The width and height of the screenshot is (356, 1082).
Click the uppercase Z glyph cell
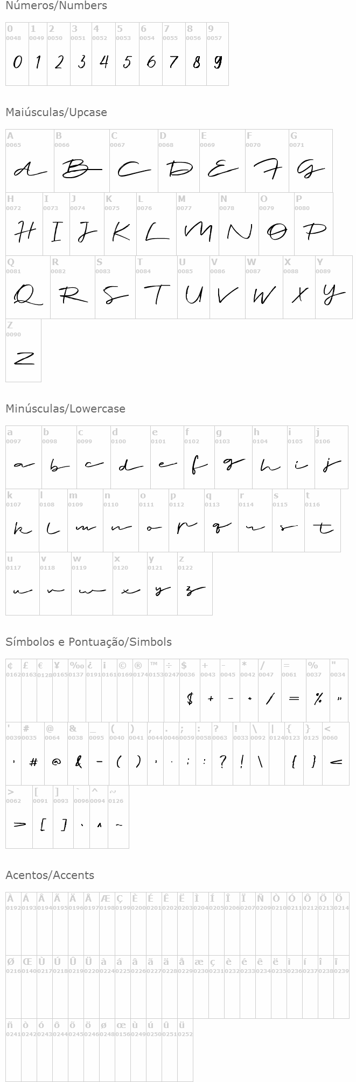coord(23,350)
